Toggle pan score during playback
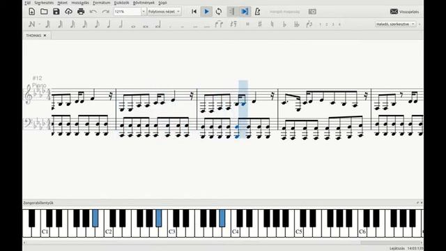Viewport: 446px width, 251px height. pyautogui.click(x=245, y=12)
